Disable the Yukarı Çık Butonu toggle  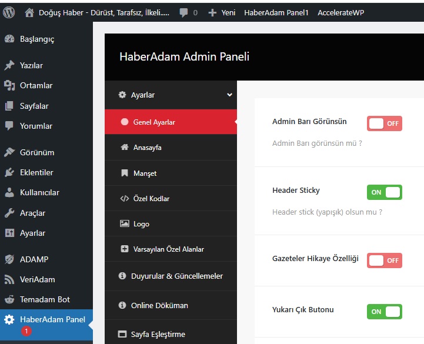384,312
